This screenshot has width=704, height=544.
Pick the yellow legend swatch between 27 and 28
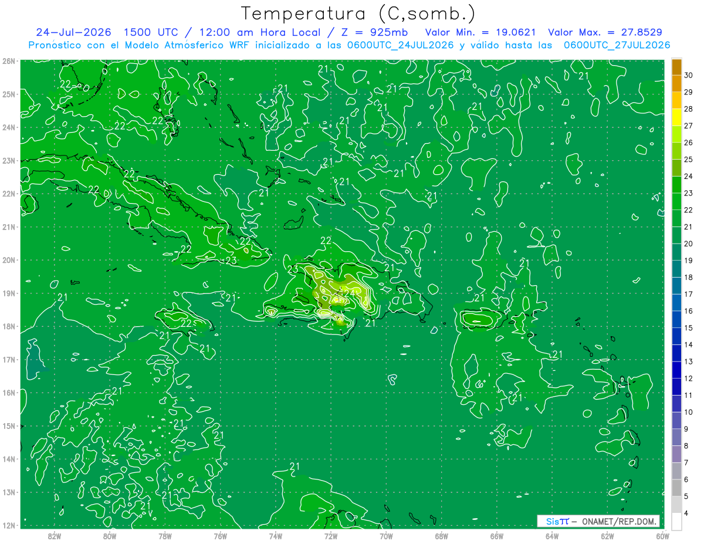pos(676,117)
